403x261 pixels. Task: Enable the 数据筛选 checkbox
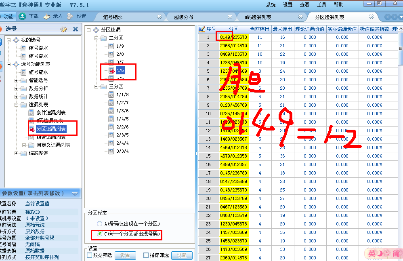coord(90,255)
